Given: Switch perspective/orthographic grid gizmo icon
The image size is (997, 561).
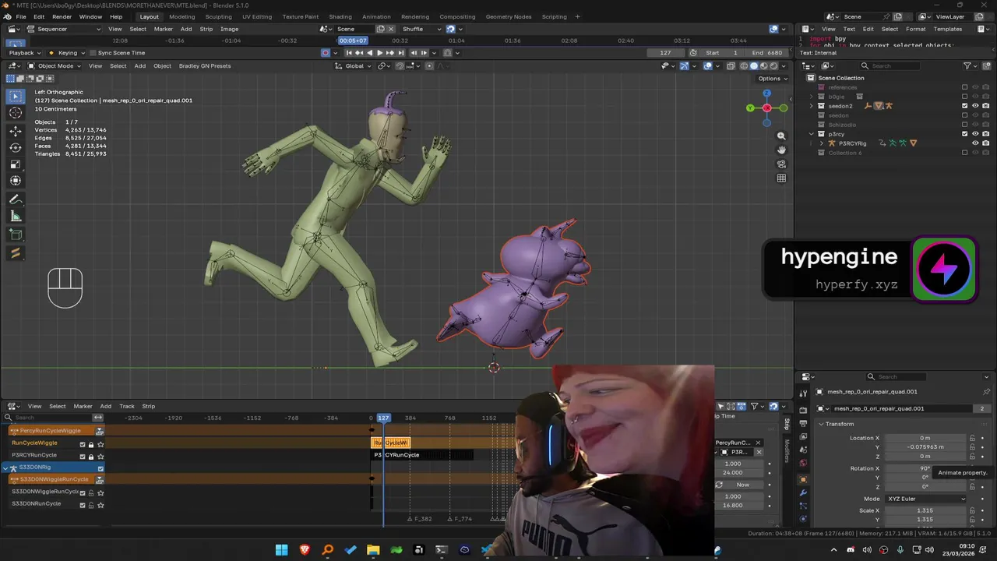Looking at the screenshot, I should tap(781, 178).
